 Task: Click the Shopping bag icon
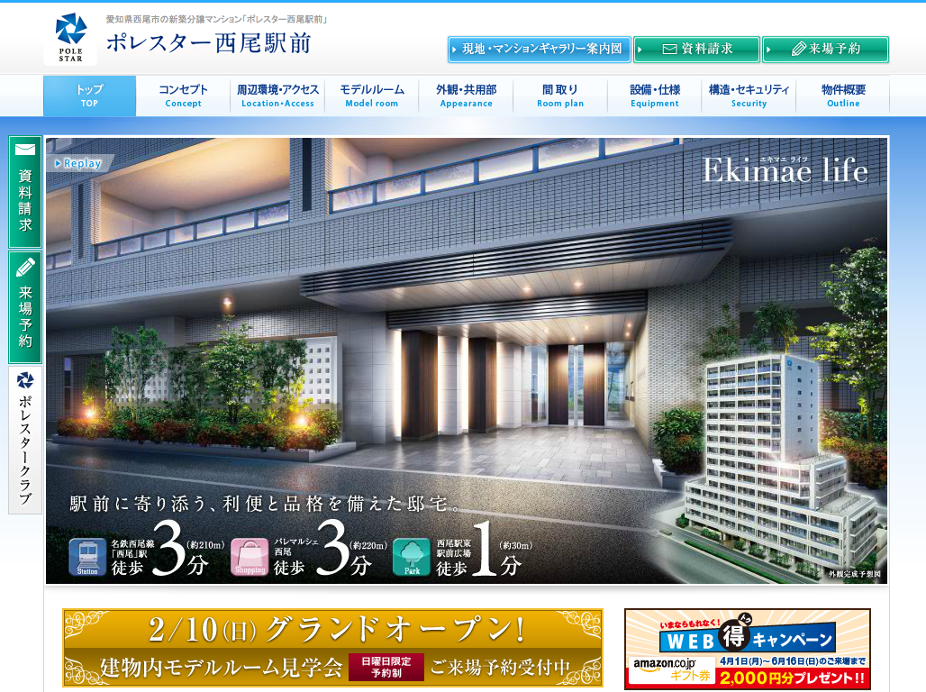[250, 556]
